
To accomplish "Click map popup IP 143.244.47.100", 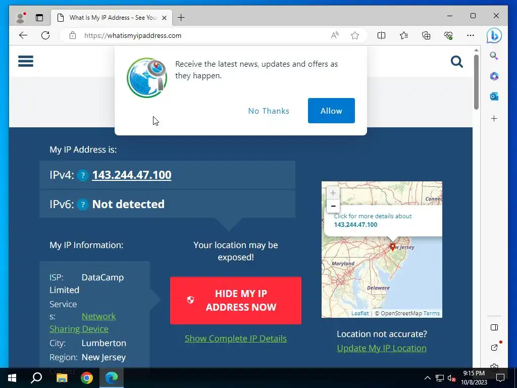I will [355, 225].
